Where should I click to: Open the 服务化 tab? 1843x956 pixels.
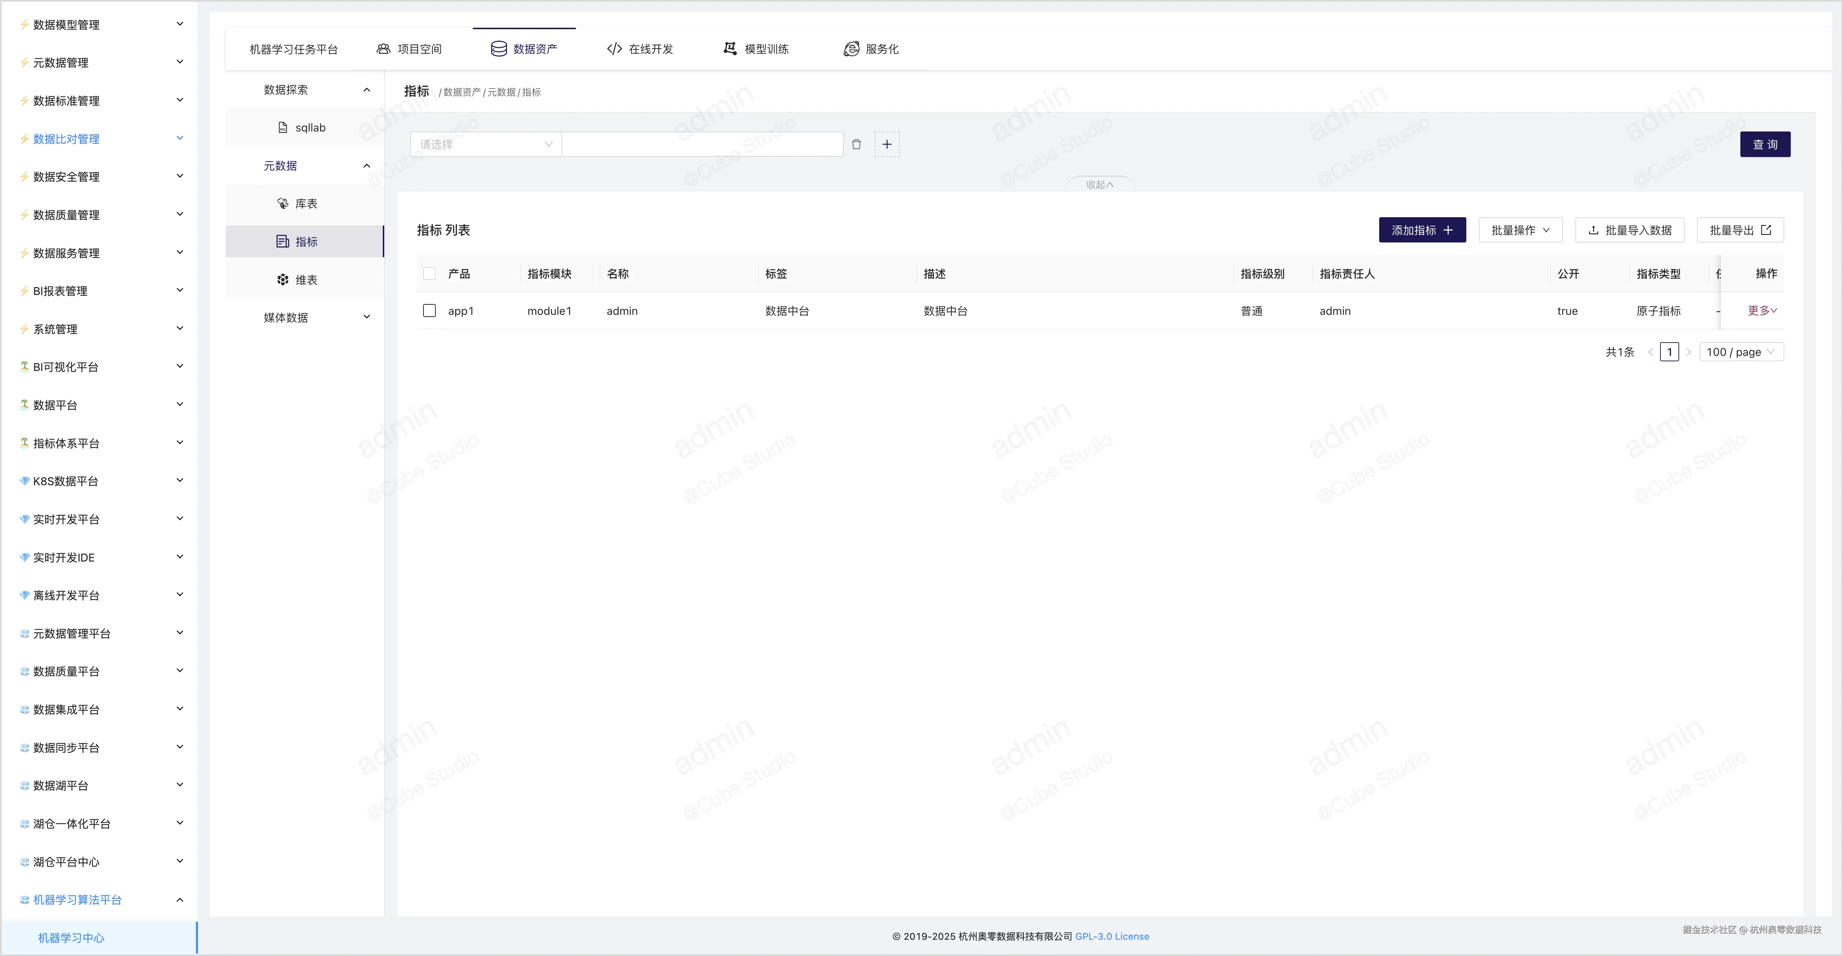click(871, 49)
